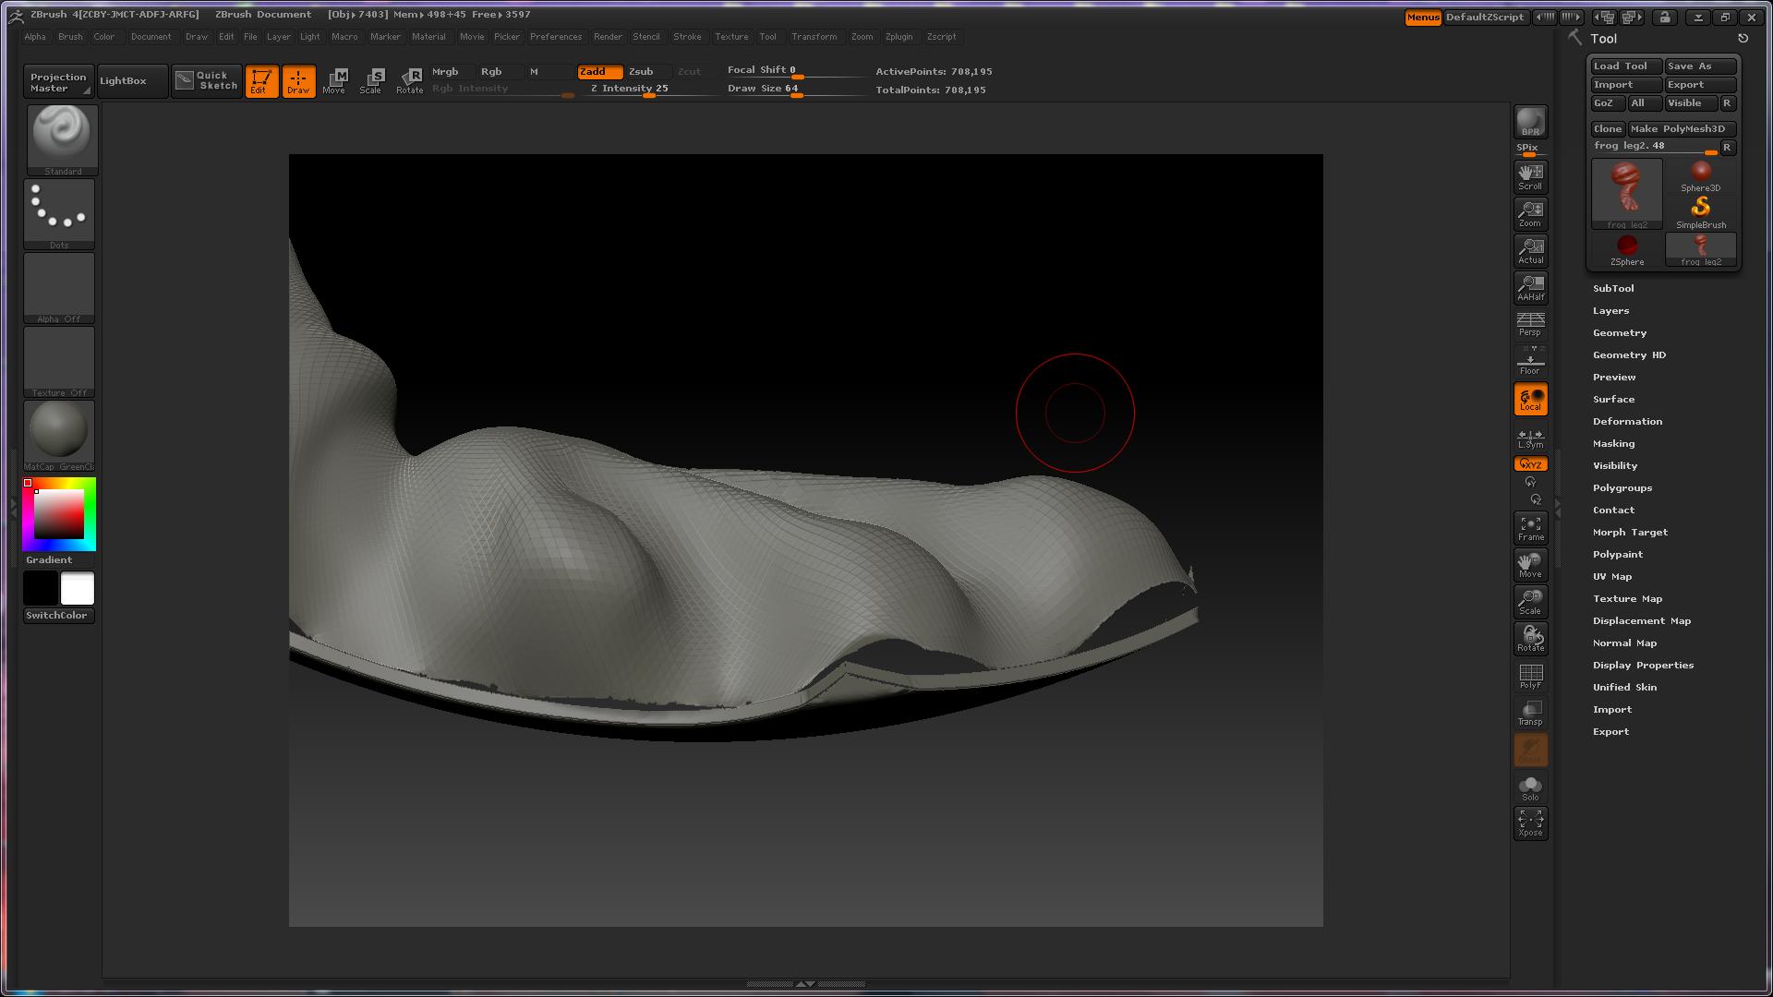
Task: Toggle Persp perspective view
Action: click(1530, 324)
